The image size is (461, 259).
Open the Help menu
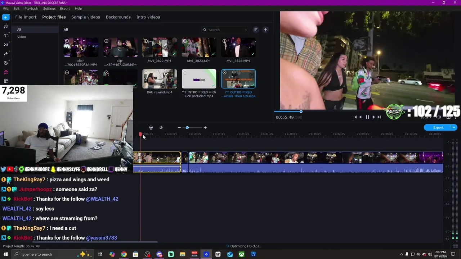(x=78, y=8)
